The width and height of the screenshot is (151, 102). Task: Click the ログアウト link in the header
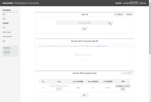(143, 3)
